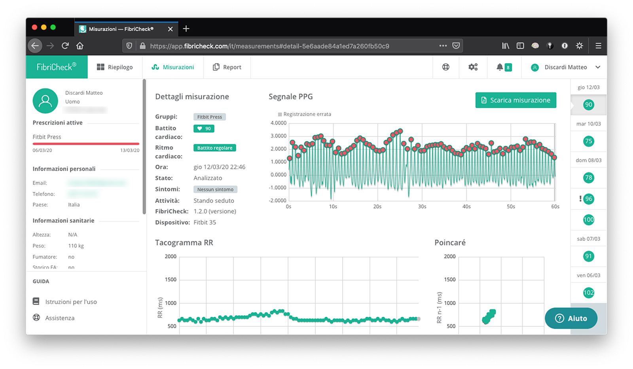Select the Misurazioni tab
This screenshot has height=369, width=633.
tap(173, 67)
